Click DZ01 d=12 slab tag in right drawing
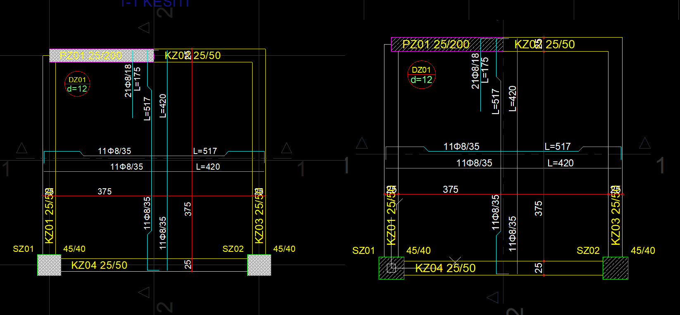Screen dimensions: 680x315 point(422,75)
